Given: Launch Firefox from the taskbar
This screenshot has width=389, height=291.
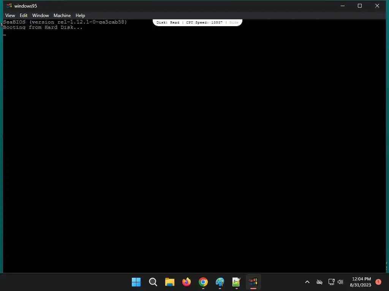Looking at the screenshot, I should coord(186,282).
